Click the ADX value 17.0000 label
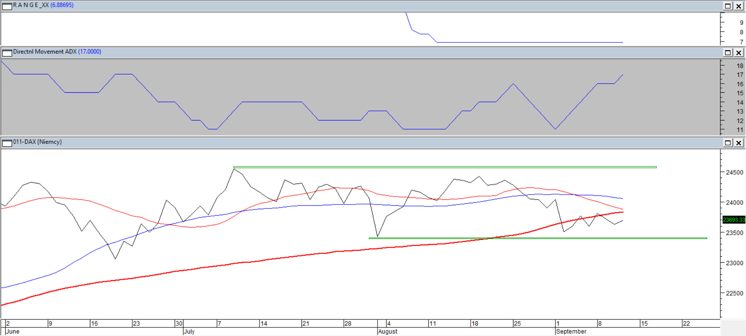The height and width of the screenshot is (336, 746). 90,52
